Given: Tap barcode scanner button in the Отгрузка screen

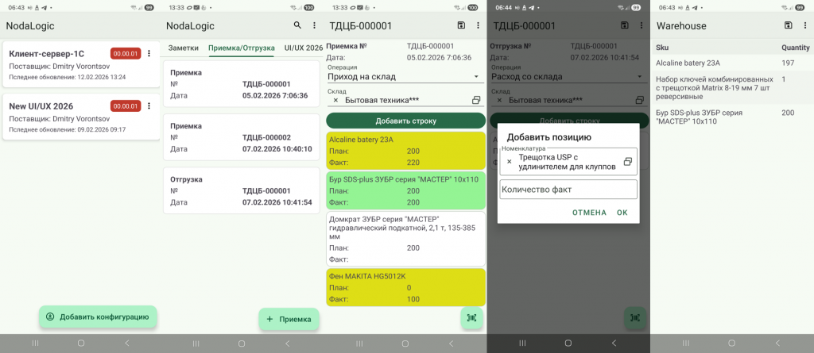Looking at the screenshot, I should pyautogui.click(x=635, y=318).
